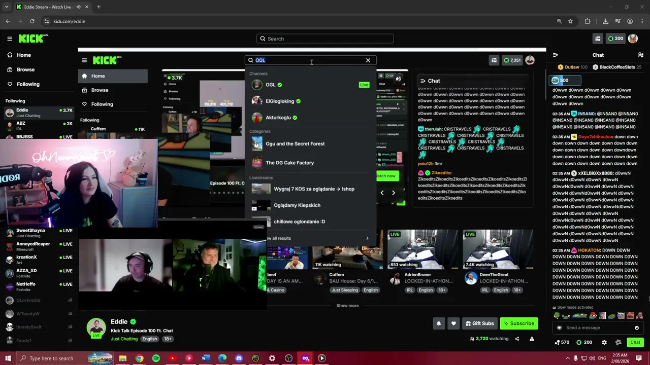Collapse the chat panel with the arrow icon
The height and width of the screenshot is (365, 650).
[556, 55]
